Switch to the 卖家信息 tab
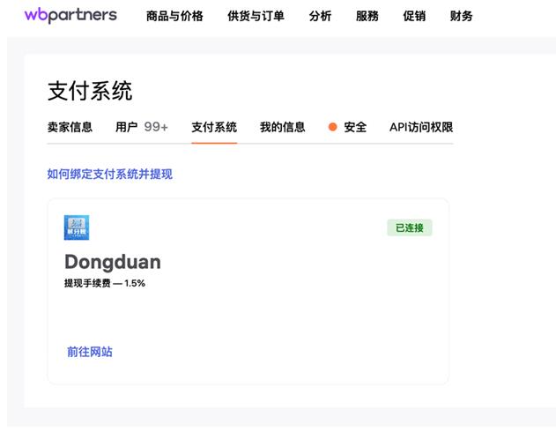This screenshot has height=432, width=556. click(70, 127)
